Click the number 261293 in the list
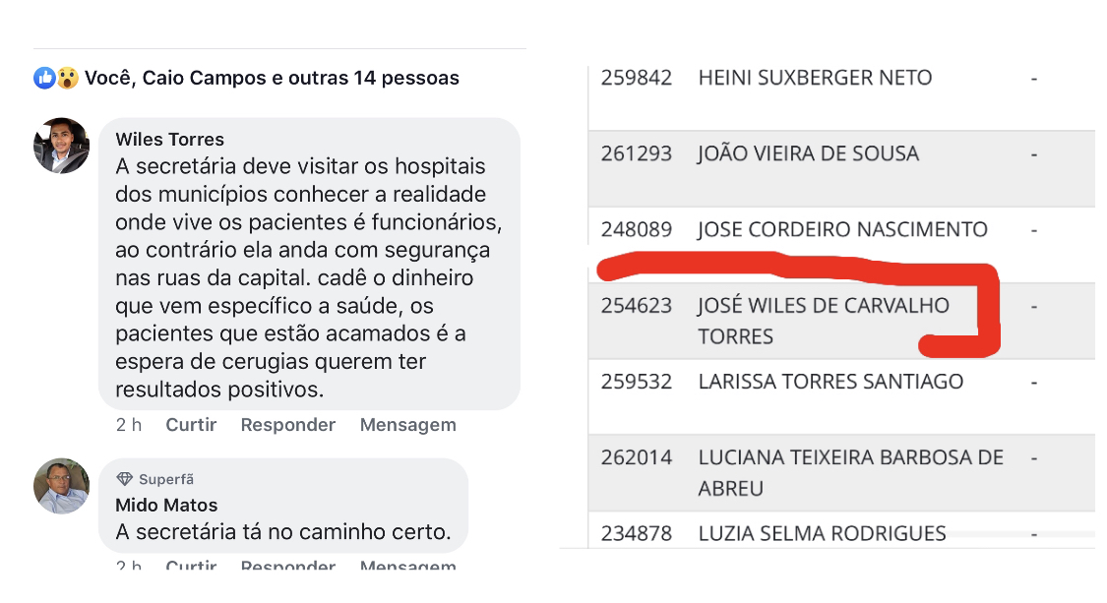This screenshot has height=603, width=1107. coord(637,153)
